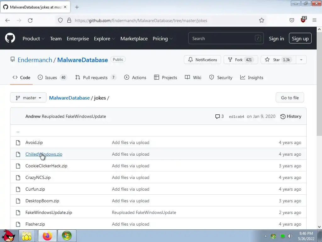Click the GitHub Octocat logo
The image size is (322, 242).
[x=10, y=38]
